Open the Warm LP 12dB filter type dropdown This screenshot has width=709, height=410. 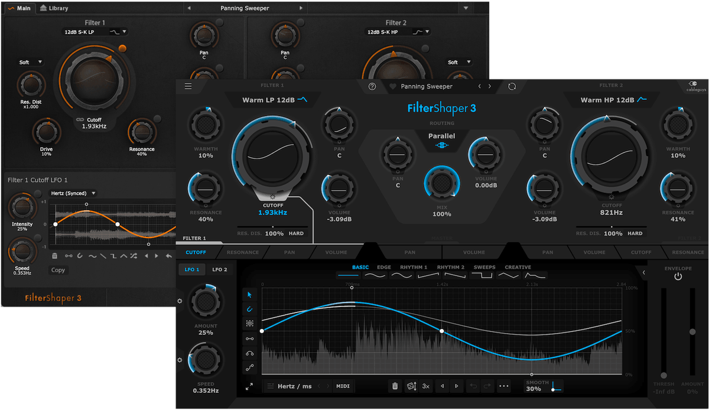pos(274,100)
